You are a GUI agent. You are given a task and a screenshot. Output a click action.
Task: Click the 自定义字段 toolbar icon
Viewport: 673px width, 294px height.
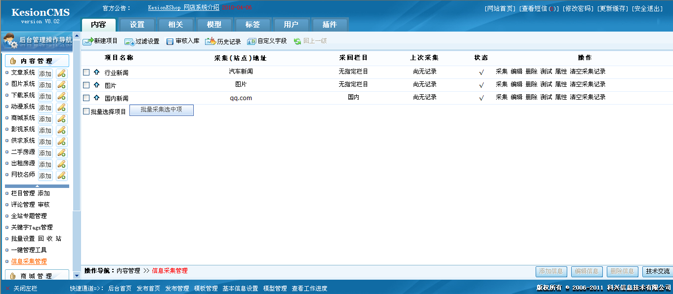click(x=252, y=41)
